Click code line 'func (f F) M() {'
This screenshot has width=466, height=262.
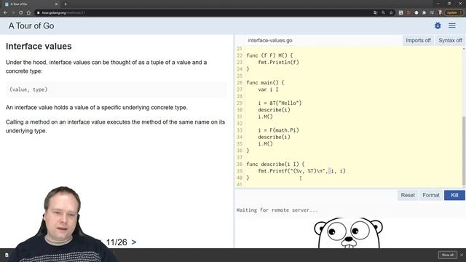[x=269, y=55]
